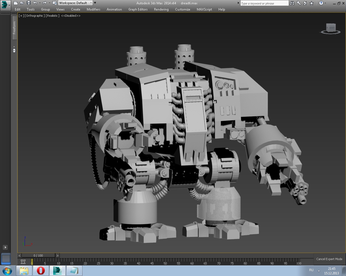Create a new scene file

pos(16,3)
